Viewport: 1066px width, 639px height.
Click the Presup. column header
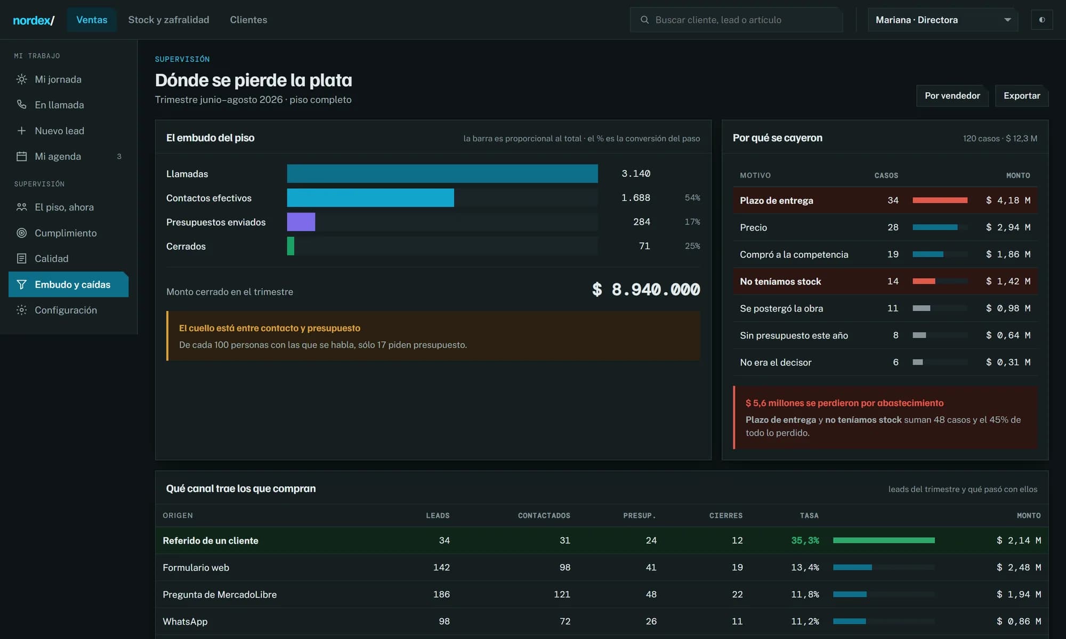[x=640, y=515]
